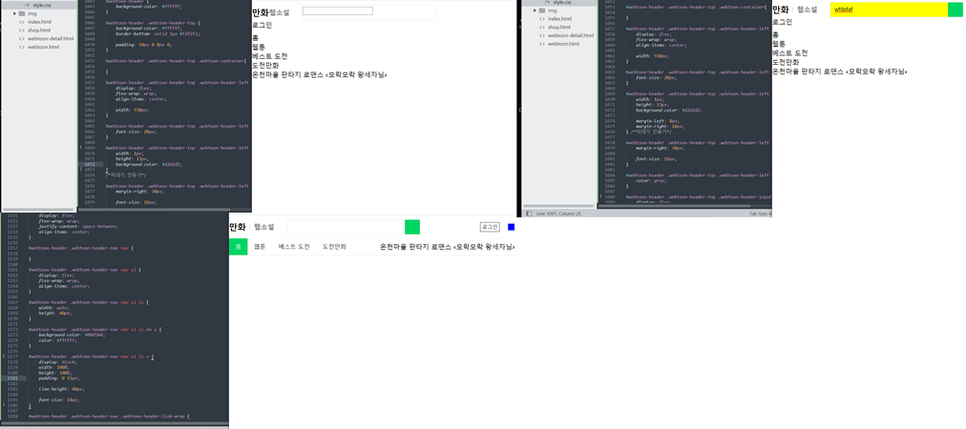Click index.html file icon in the line-1072 editor sidebar
Viewport: 966px width, 429px height.
(22, 22)
